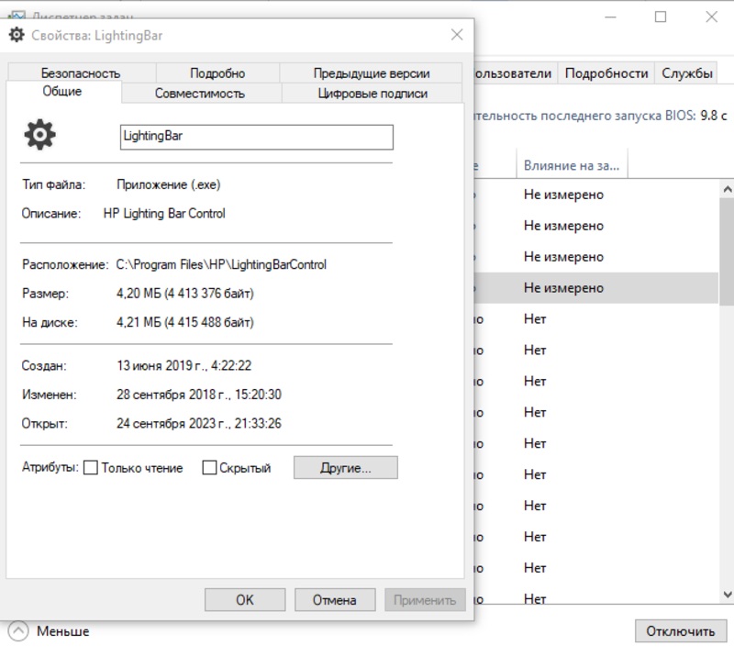This screenshot has height=657, width=734.
Task: Toggle the "Скрытый" attribute checkbox
Action: pos(209,468)
